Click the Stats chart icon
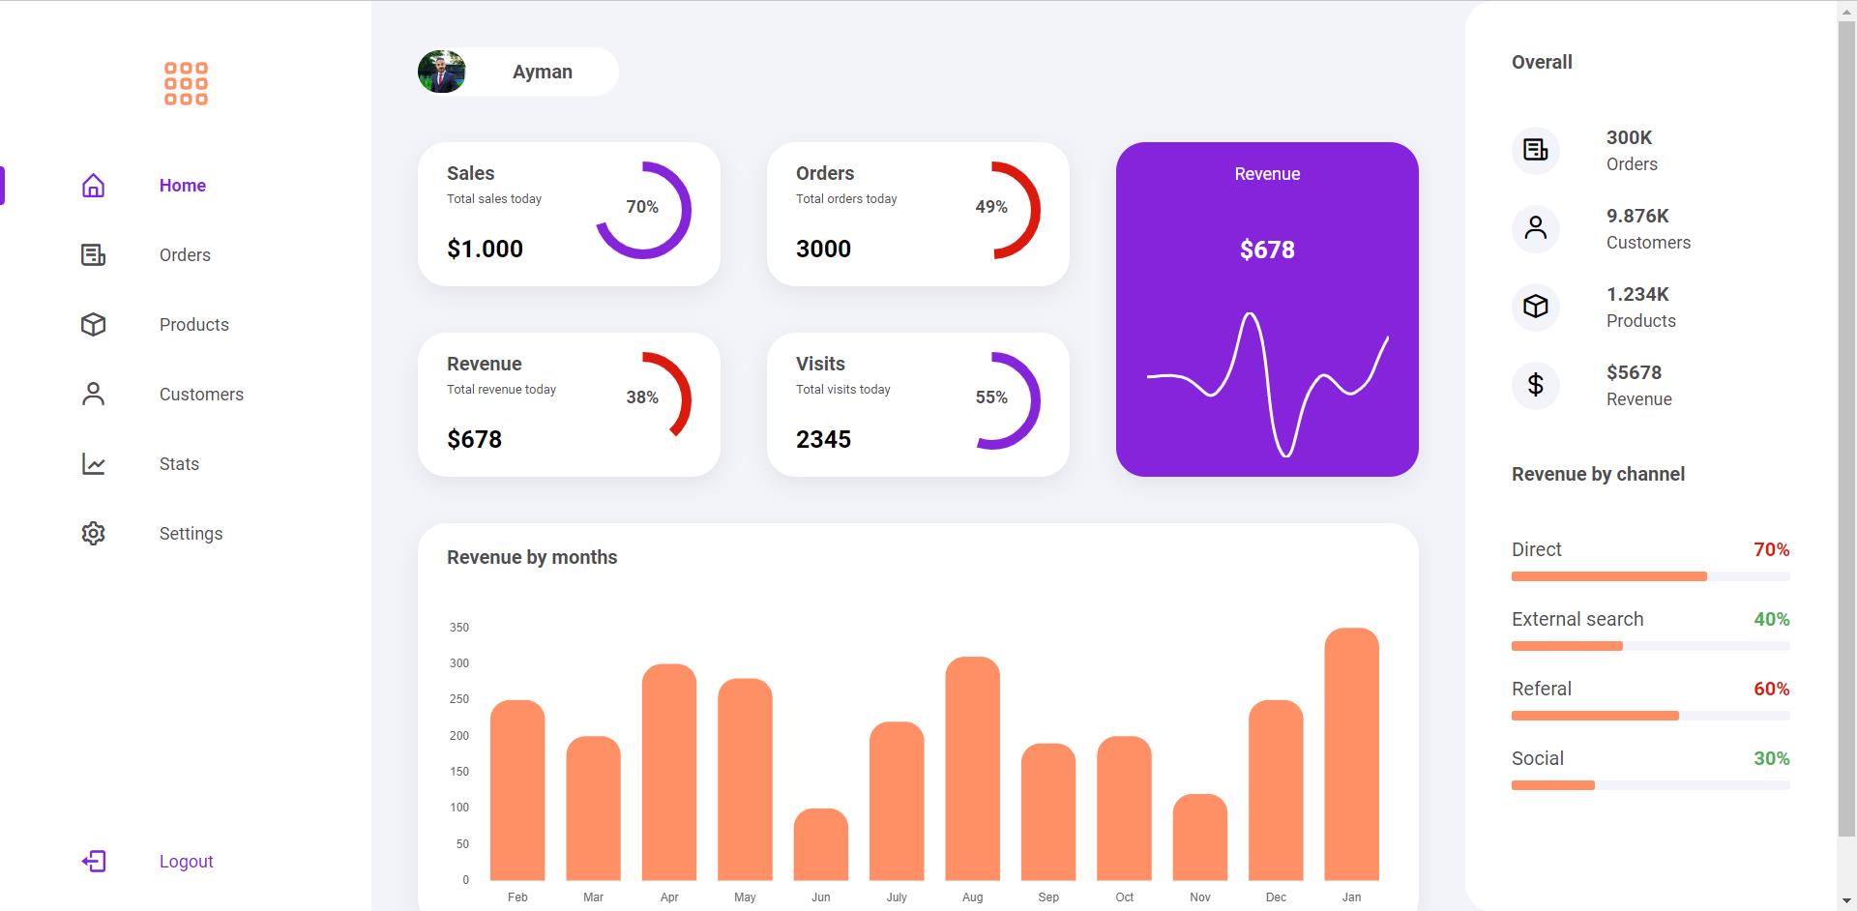 pos(93,464)
